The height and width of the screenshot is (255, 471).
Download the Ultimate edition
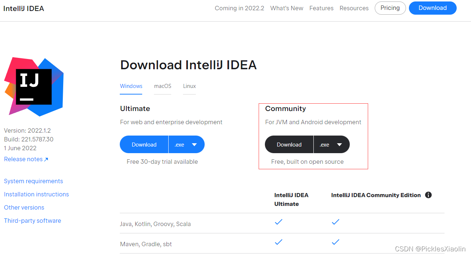click(x=144, y=145)
